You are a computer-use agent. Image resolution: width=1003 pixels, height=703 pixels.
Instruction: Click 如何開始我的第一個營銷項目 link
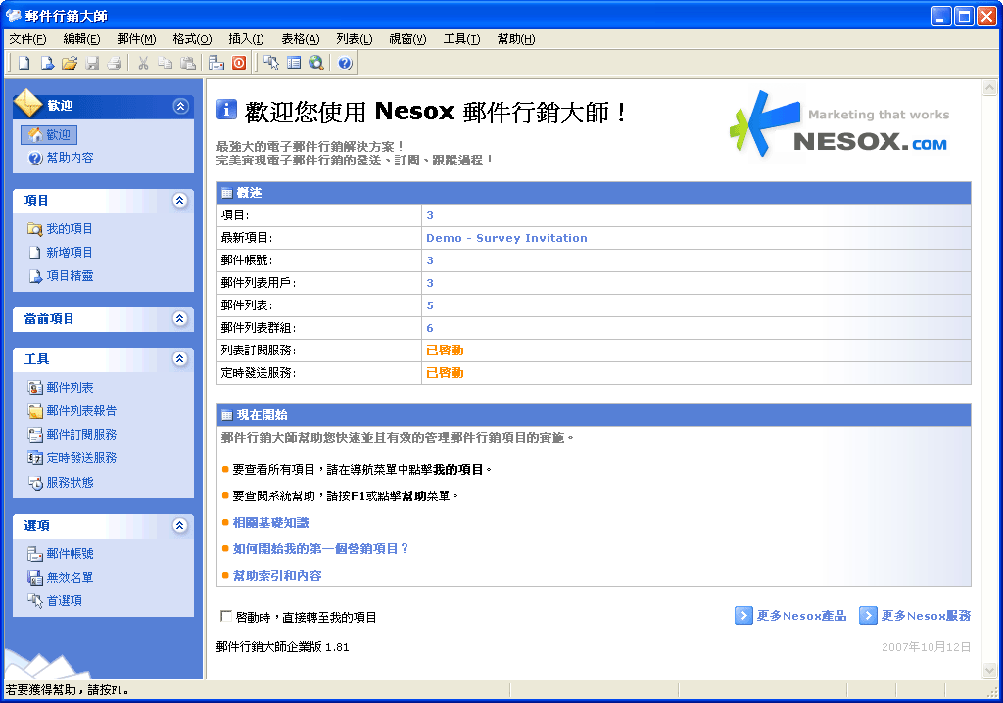(x=320, y=549)
